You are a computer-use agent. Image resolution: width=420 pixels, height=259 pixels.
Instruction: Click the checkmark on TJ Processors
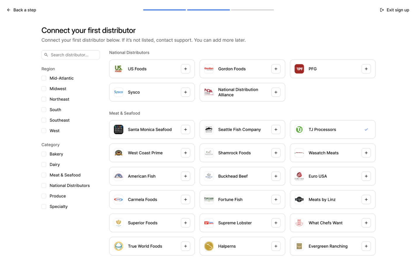[x=366, y=129]
